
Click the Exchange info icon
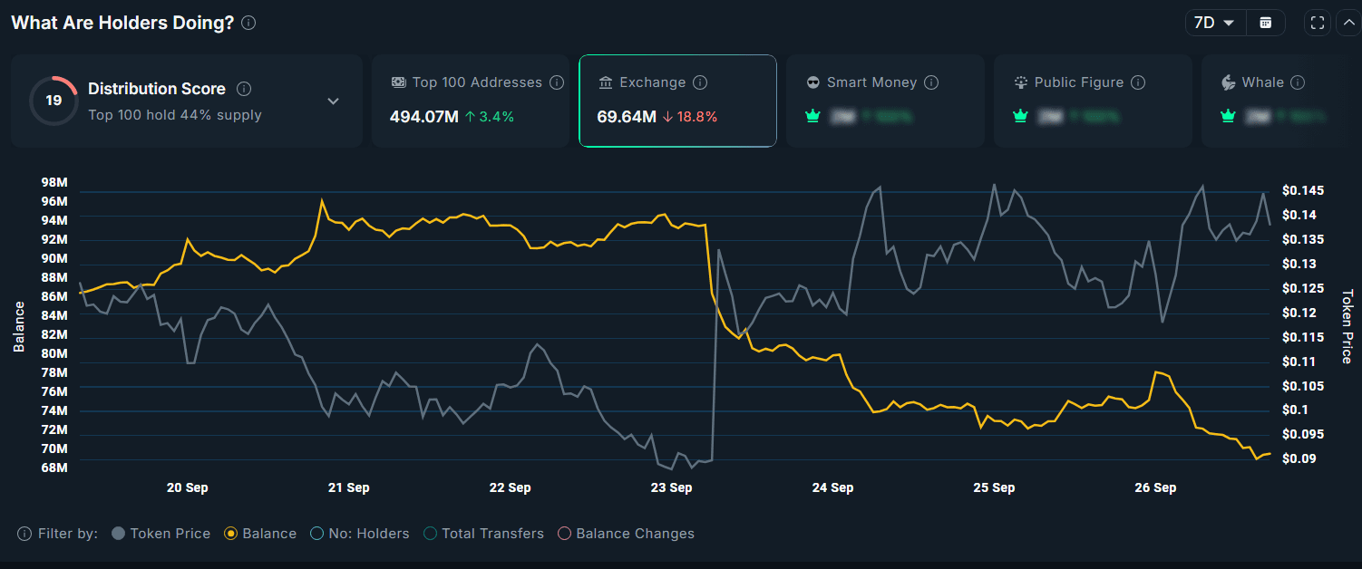tap(700, 82)
